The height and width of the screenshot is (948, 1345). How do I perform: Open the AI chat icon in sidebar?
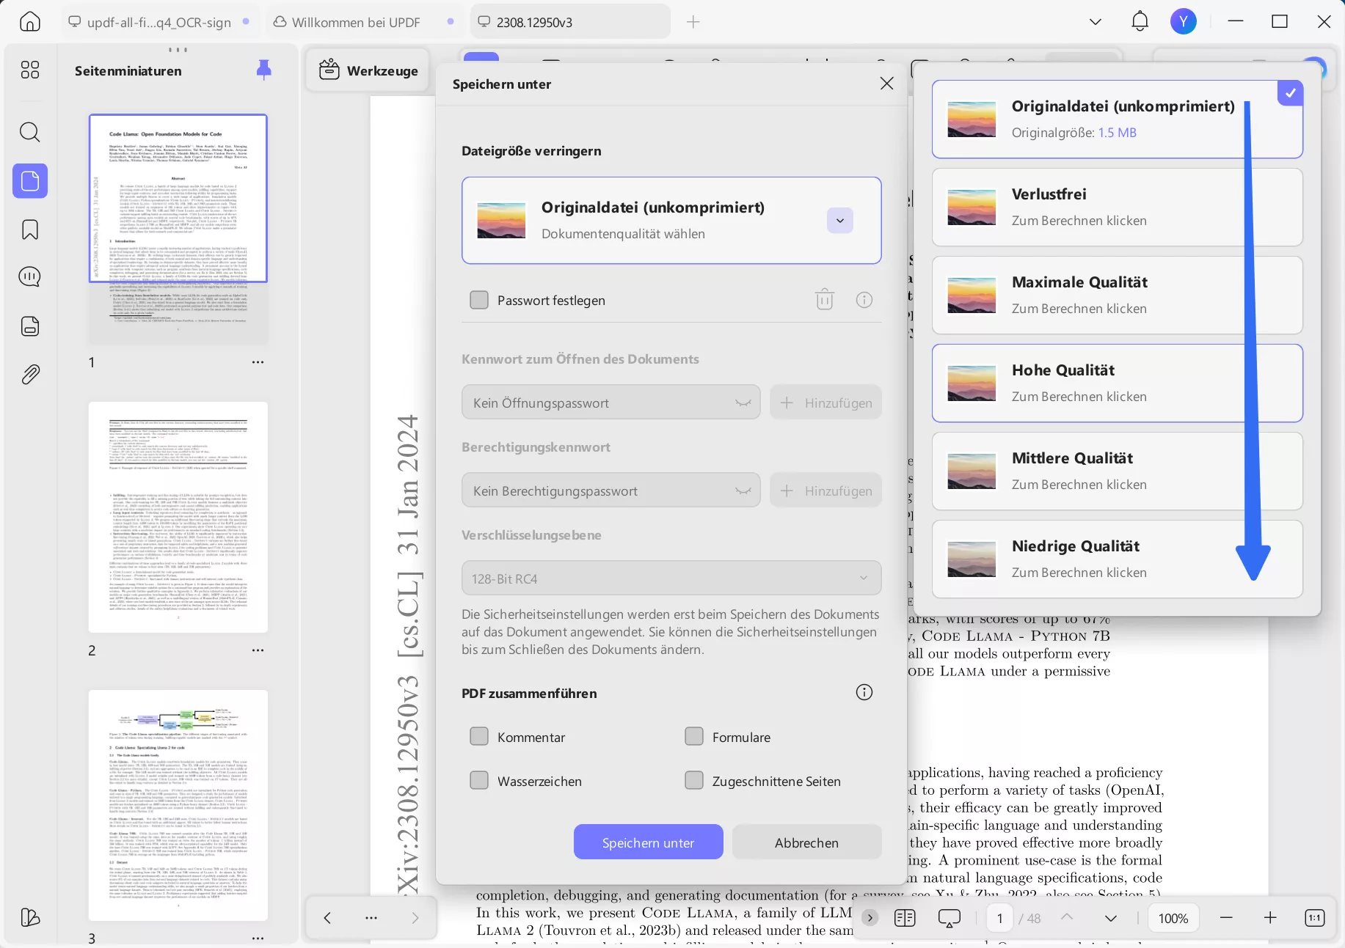30,277
